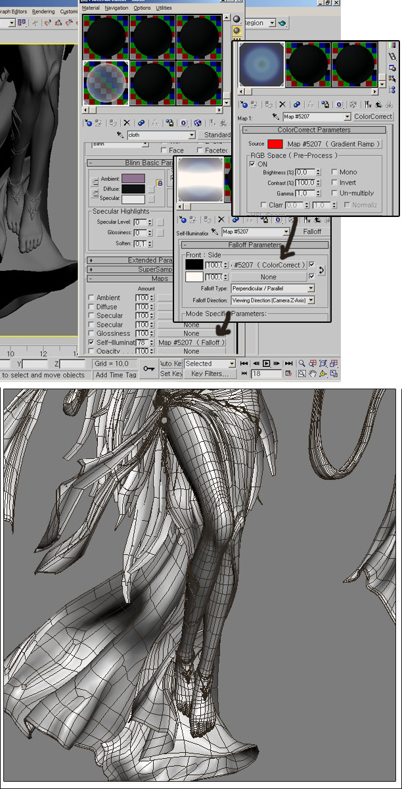The image size is (402, 789).
Task: Open Rendering menu in main window
Action: (x=43, y=11)
